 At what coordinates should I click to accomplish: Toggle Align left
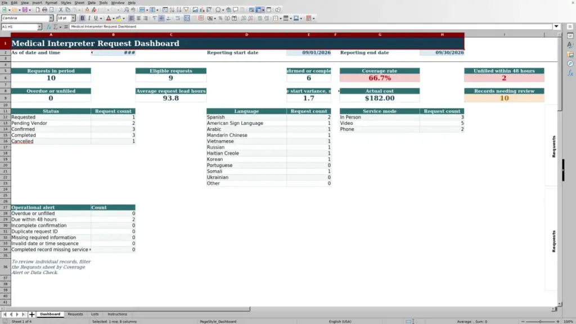click(131, 18)
